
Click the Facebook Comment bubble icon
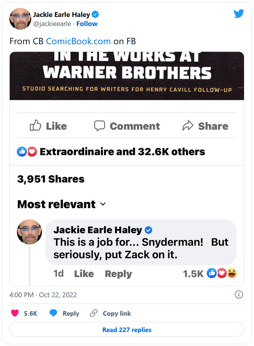point(99,126)
